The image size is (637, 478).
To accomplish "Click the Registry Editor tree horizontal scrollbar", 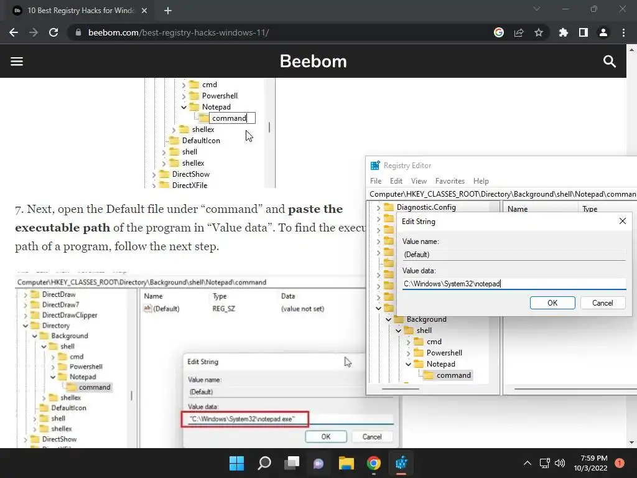I will [x=400, y=389].
